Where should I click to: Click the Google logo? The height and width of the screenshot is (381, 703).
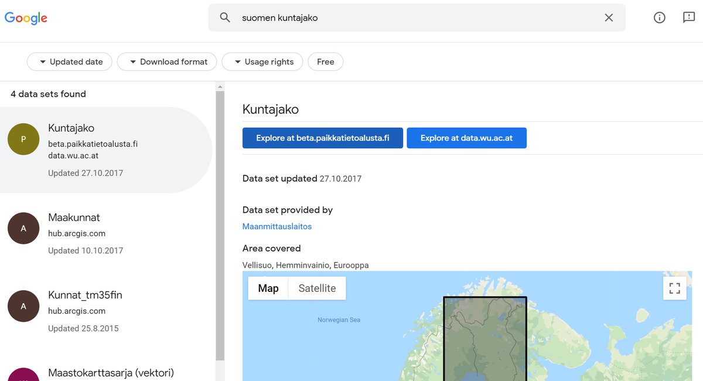coord(26,18)
